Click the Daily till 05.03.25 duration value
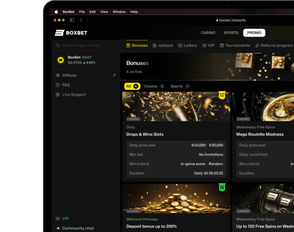The width and height of the screenshot is (294, 232). pos(209,173)
